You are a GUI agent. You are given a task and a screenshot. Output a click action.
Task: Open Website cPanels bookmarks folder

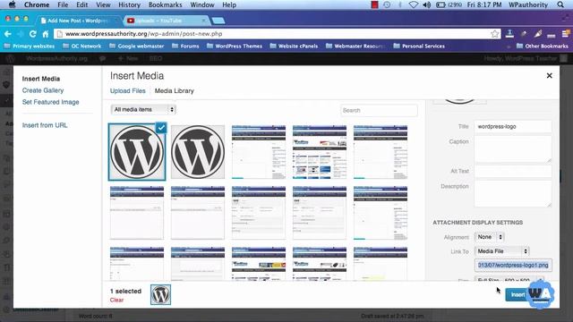pos(294,46)
